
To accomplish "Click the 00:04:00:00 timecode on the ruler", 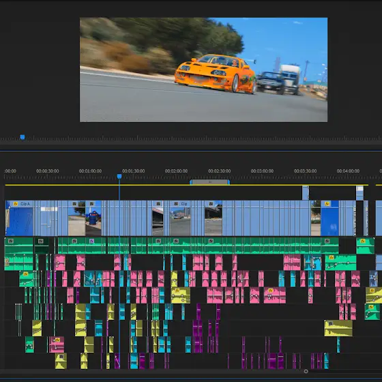I will [348, 171].
